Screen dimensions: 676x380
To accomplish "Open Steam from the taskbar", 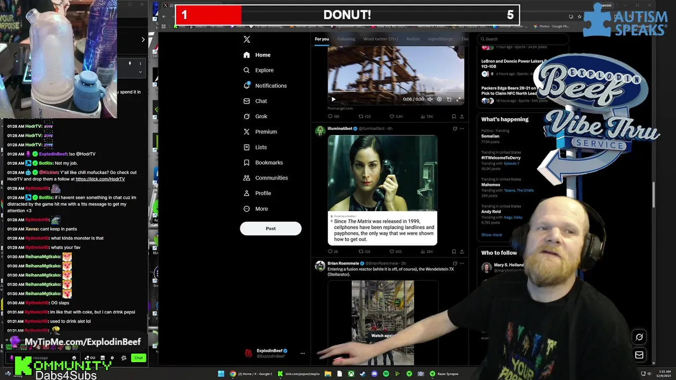I will (363, 374).
